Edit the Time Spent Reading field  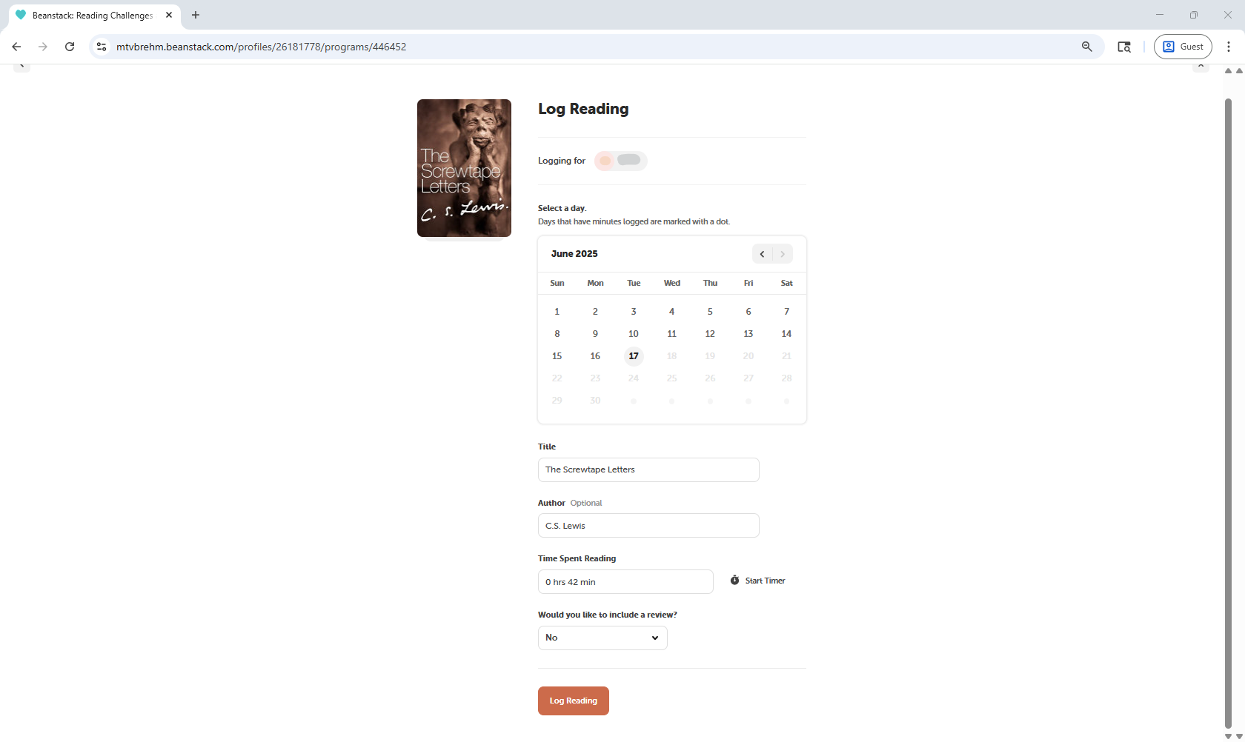[x=625, y=582]
